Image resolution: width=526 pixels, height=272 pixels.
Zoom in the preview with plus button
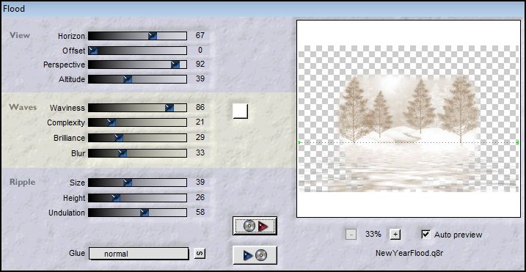pyautogui.click(x=395, y=235)
